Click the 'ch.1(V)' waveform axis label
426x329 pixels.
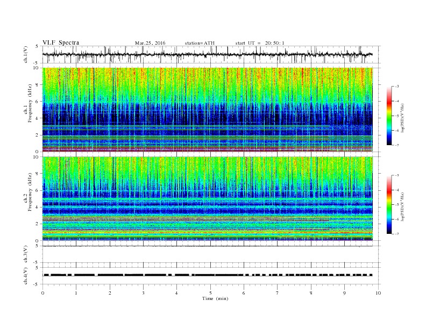tap(26, 55)
